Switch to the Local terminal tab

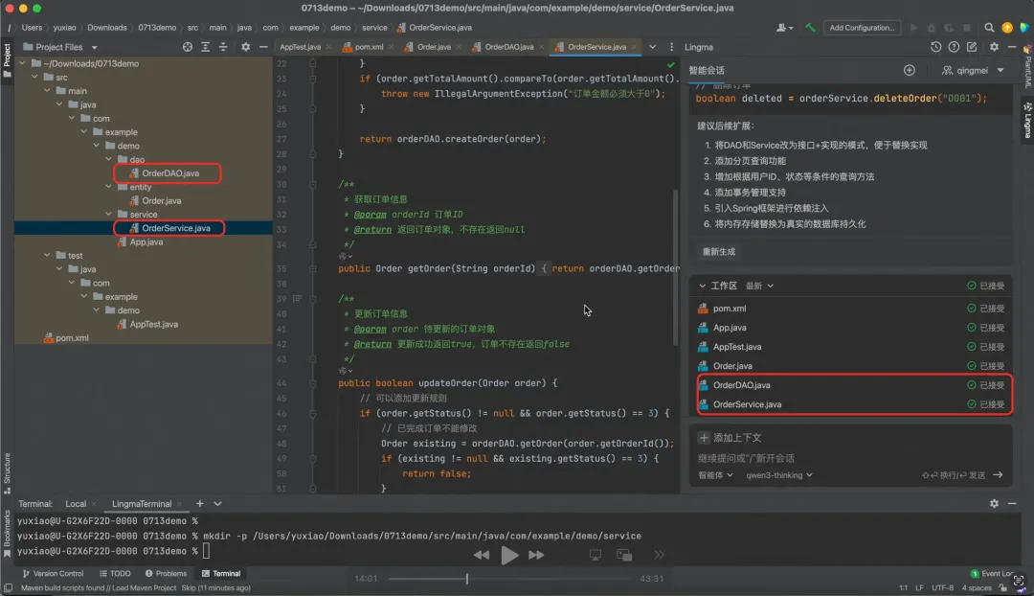(x=76, y=503)
